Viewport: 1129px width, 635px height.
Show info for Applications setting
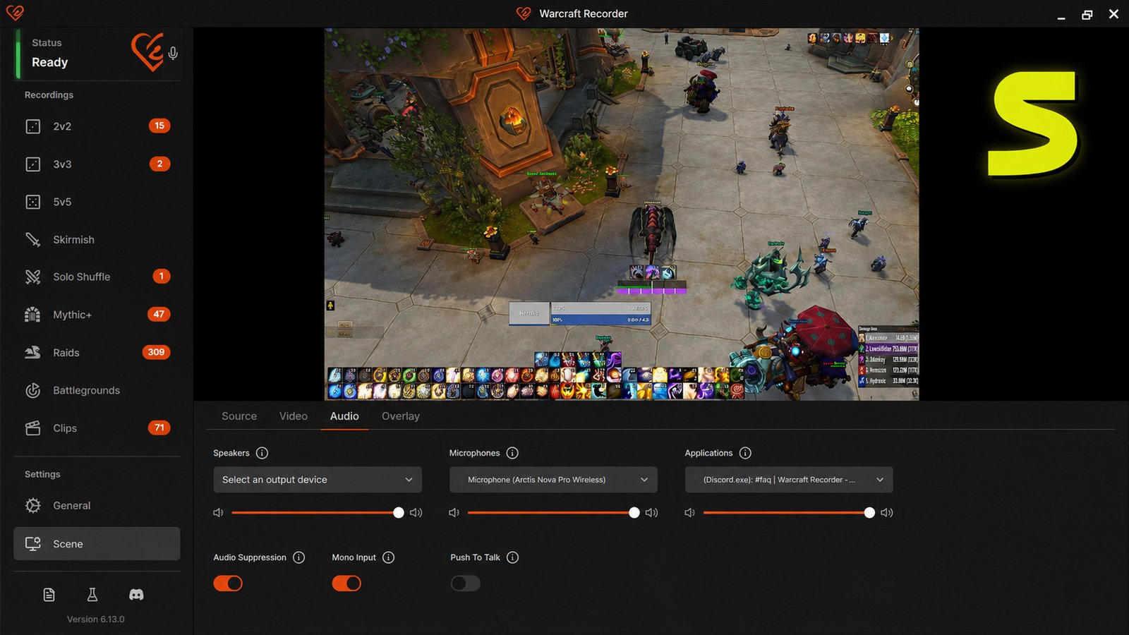click(745, 453)
